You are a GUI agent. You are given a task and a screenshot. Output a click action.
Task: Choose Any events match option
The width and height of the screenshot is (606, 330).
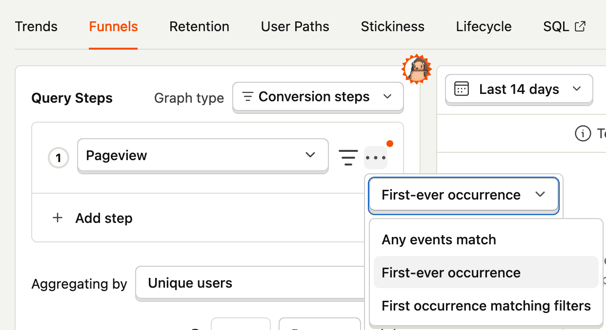485,239
